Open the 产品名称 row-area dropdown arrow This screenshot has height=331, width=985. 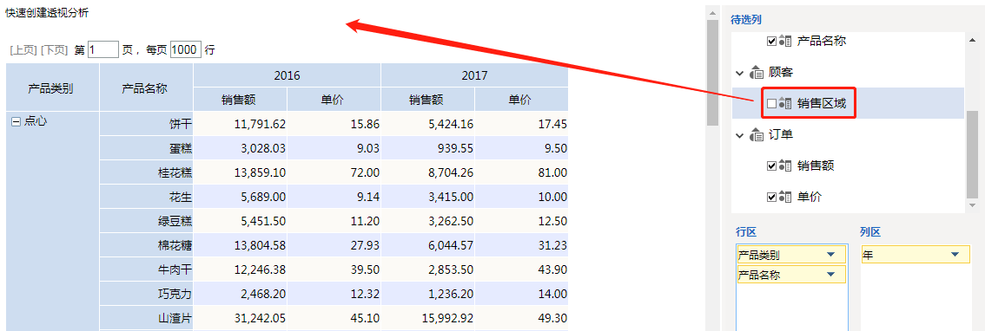(x=830, y=274)
